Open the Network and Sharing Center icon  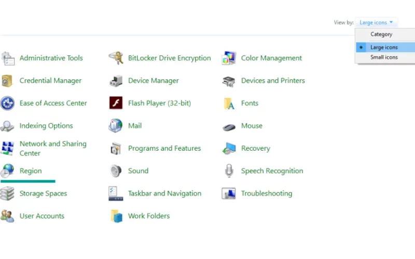7,148
